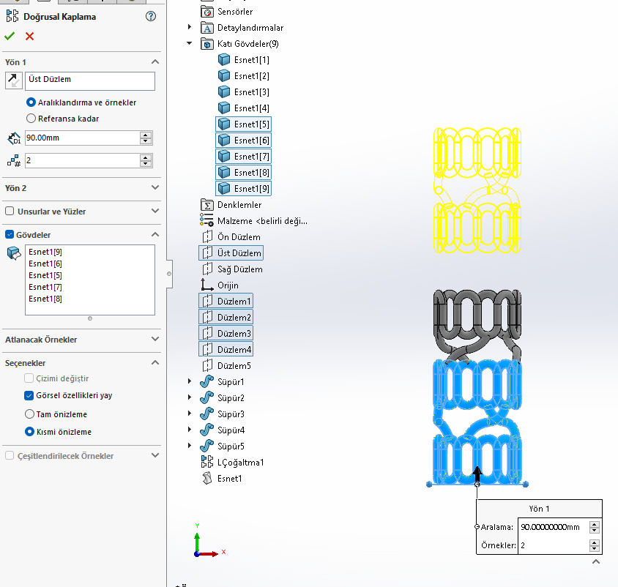This screenshot has width=618, height=587.
Task: Uncheck Görsel özellikleri yay option
Action: click(29, 396)
